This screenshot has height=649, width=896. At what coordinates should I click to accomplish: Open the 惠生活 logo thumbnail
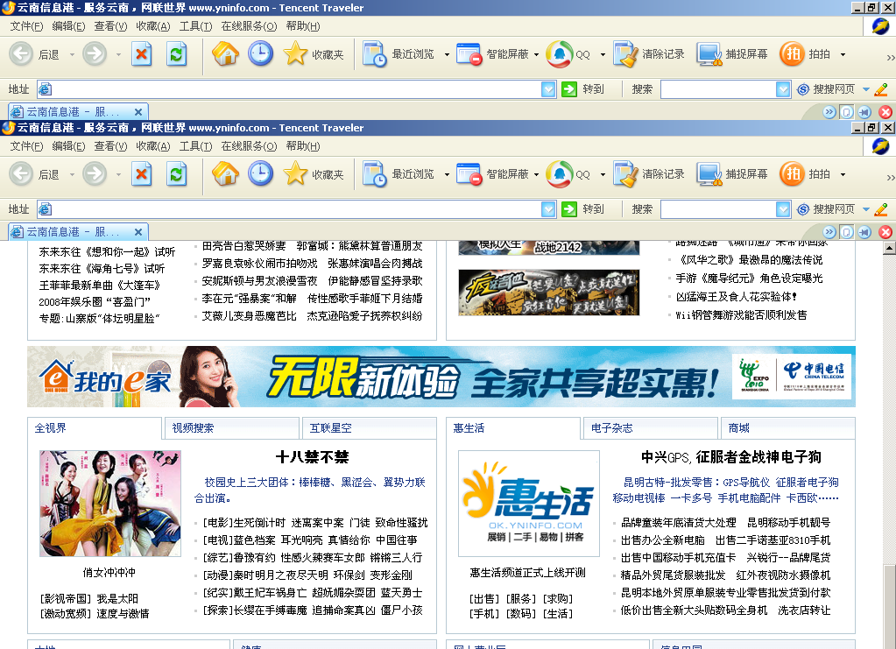(528, 504)
